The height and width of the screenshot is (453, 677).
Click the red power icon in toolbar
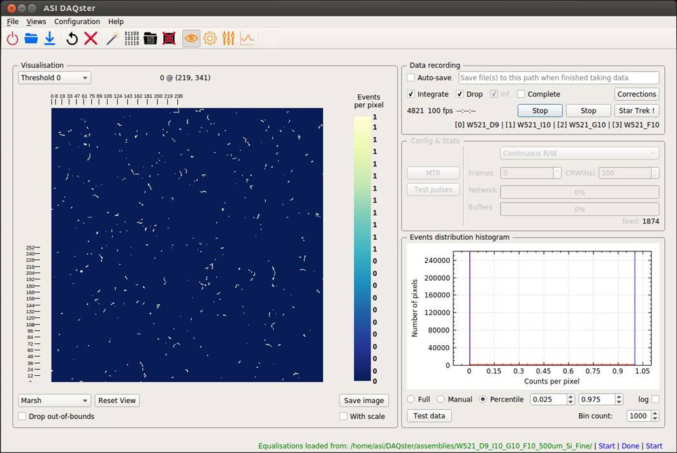[x=13, y=39]
